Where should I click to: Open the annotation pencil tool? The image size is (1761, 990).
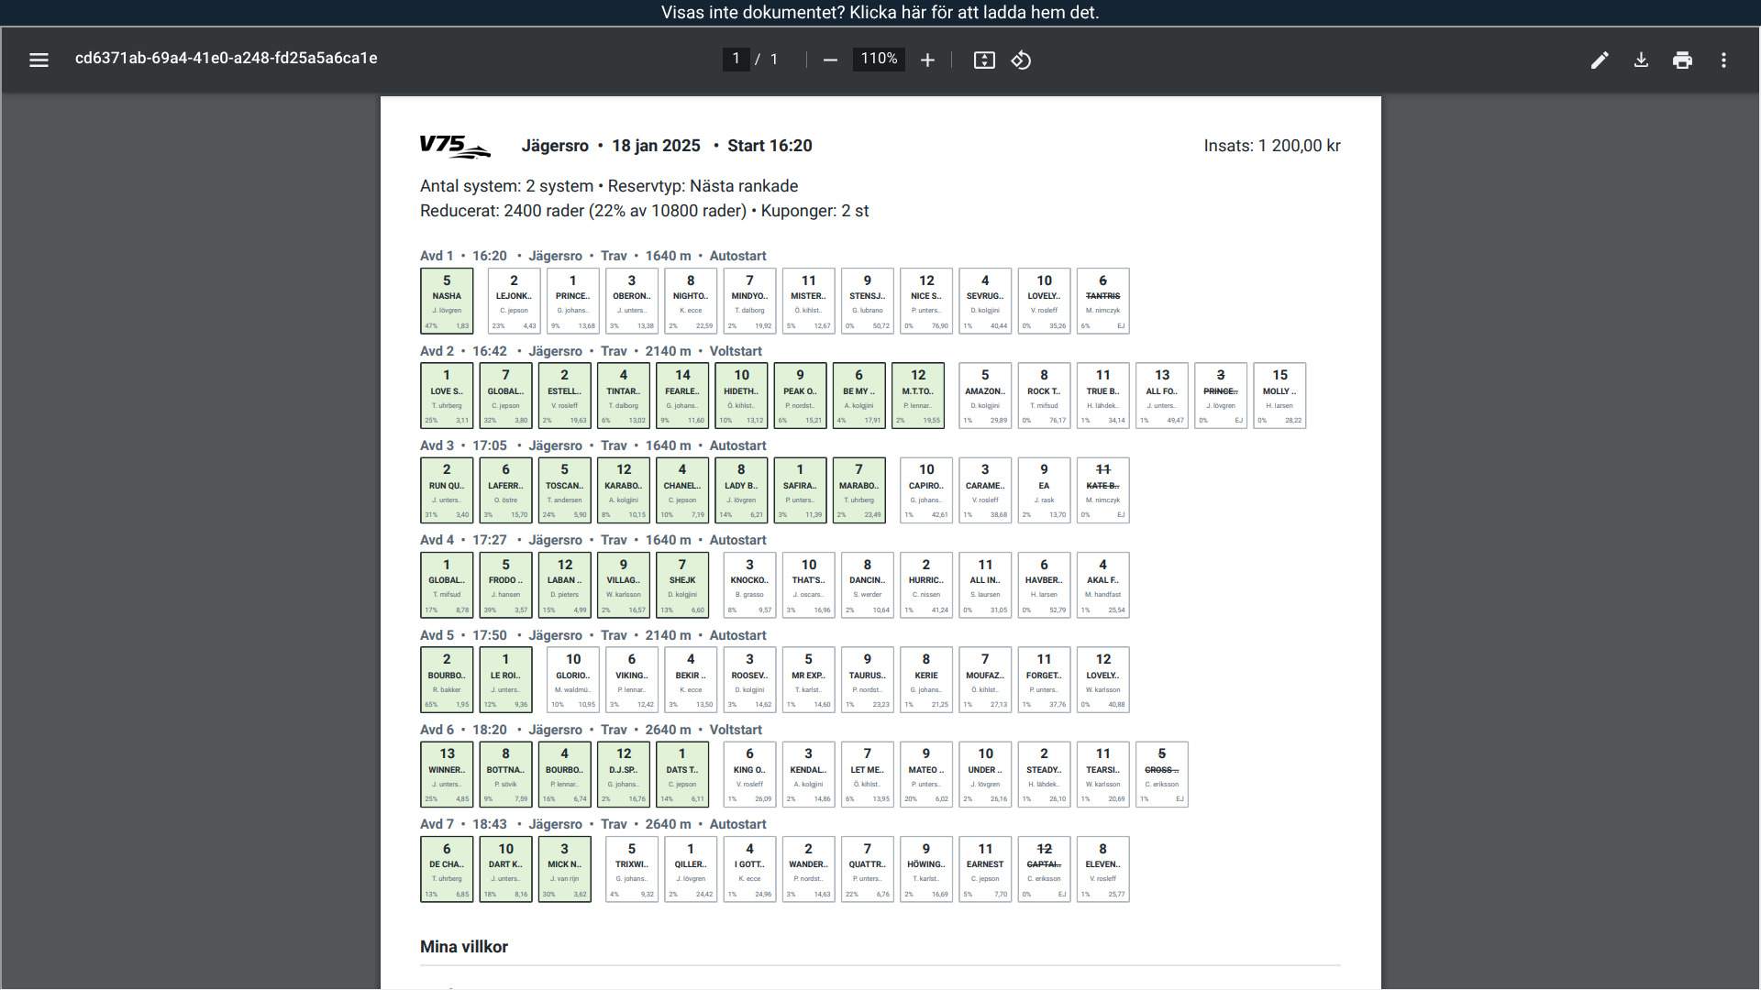coord(1599,60)
